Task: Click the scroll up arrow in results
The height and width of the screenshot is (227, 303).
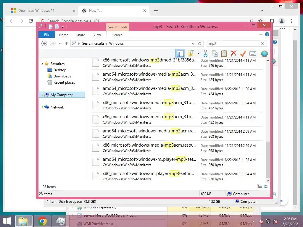Action: pos(268,60)
